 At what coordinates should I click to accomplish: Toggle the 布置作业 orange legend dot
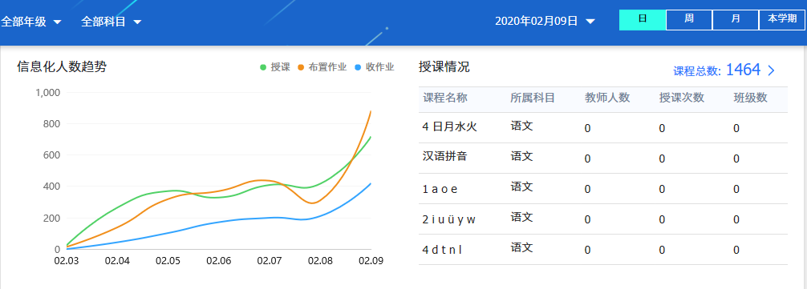(301, 67)
